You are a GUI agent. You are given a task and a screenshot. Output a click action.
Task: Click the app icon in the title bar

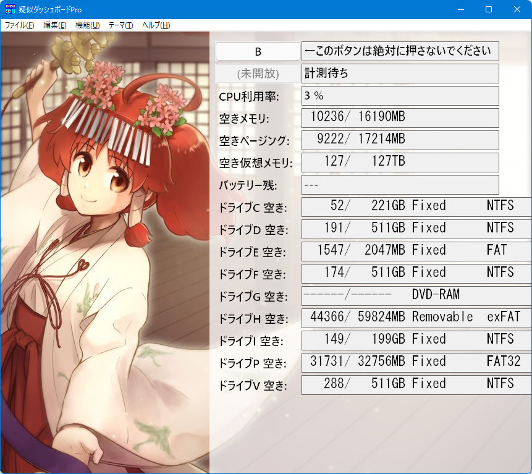point(10,9)
